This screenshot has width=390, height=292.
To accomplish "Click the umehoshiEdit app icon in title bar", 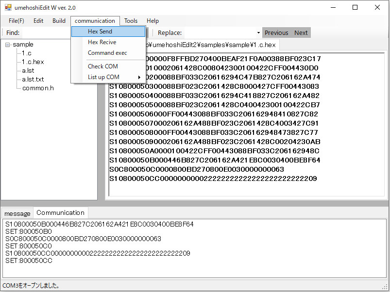I will (8, 8).
